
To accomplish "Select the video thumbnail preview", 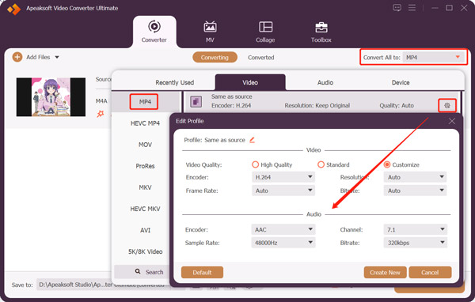I will 51,96.
